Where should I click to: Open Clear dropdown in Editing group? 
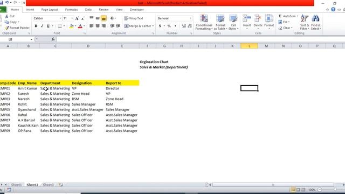coord(285,28)
